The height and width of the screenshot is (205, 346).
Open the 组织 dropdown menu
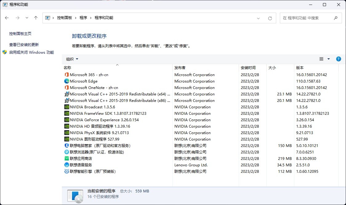(x=72, y=59)
